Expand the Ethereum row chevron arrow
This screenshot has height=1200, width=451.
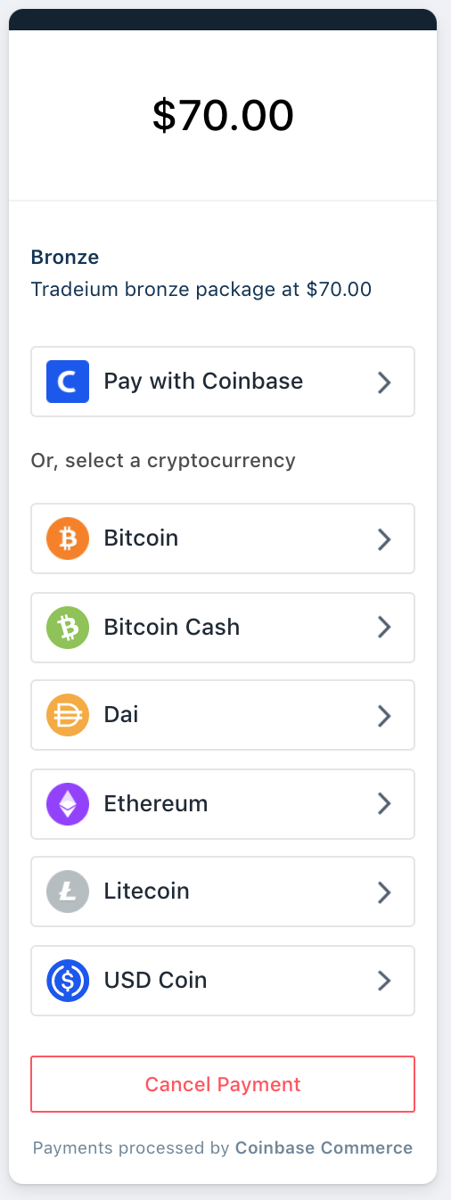[384, 804]
